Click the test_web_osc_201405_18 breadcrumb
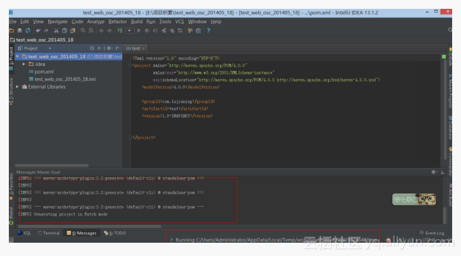This screenshot has width=461, height=256. [42, 40]
